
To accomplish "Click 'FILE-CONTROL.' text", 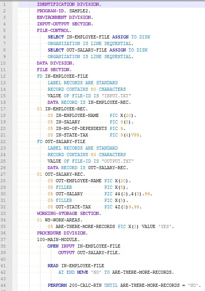I will 54,30.
